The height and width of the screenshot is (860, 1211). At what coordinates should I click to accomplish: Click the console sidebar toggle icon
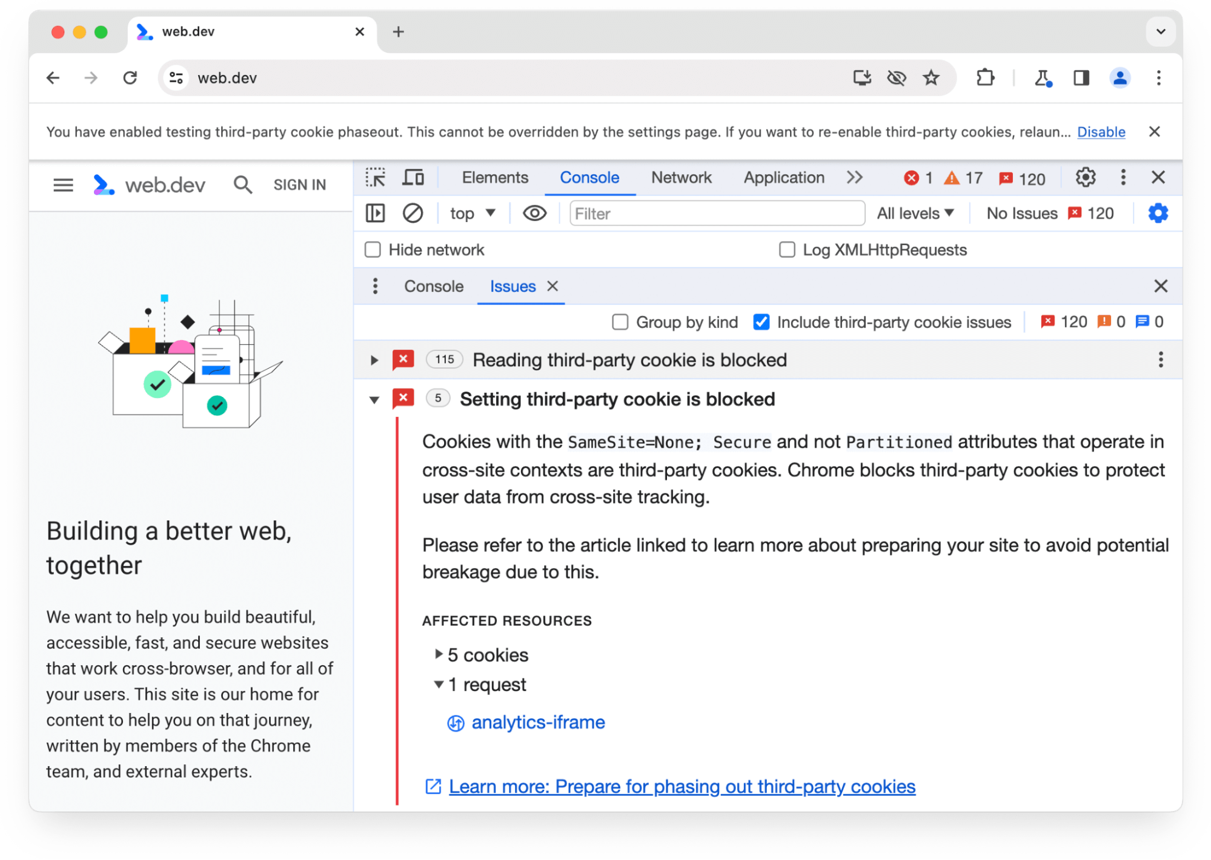377,214
